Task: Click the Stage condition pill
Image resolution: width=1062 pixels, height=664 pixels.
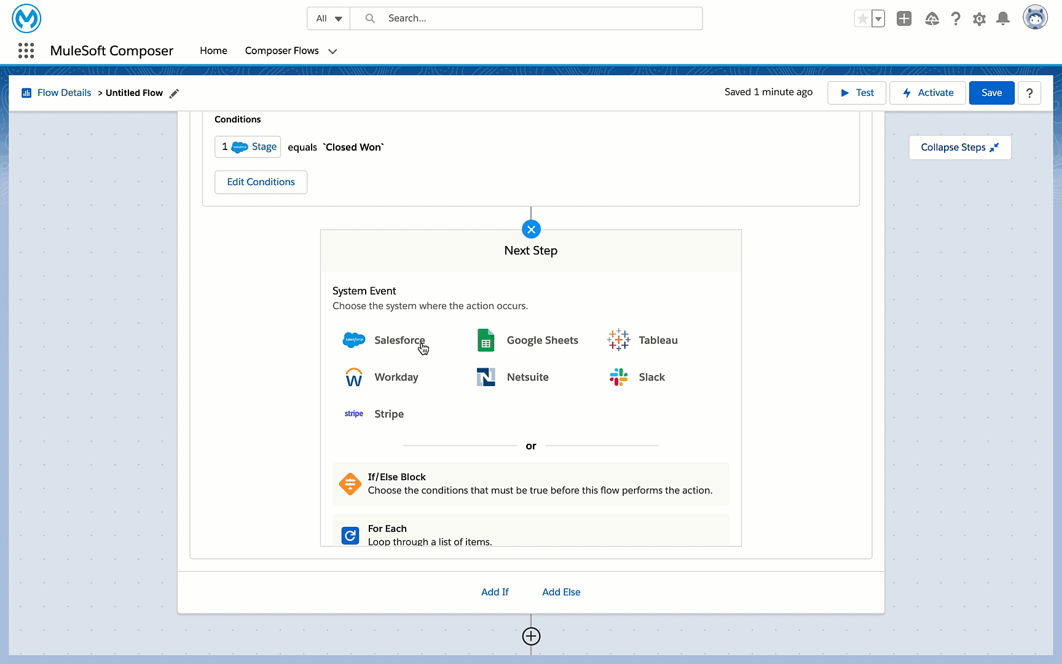Action: [248, 147]
